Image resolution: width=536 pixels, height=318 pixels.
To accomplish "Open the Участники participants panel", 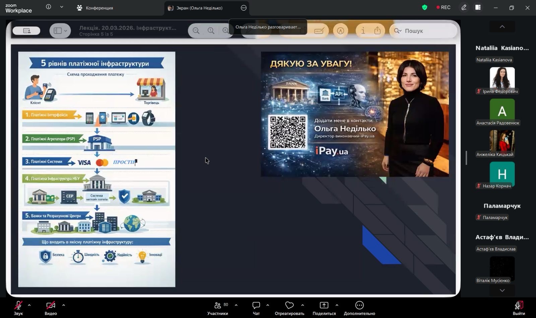I will click(218, 306).
